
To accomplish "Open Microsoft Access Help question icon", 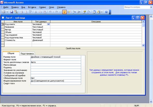I will pos(106,12).
